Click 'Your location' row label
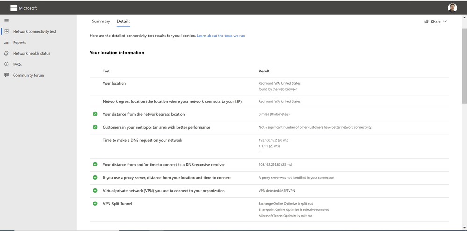The width and height of the screenshot is (467, 231). click(115, 83)
